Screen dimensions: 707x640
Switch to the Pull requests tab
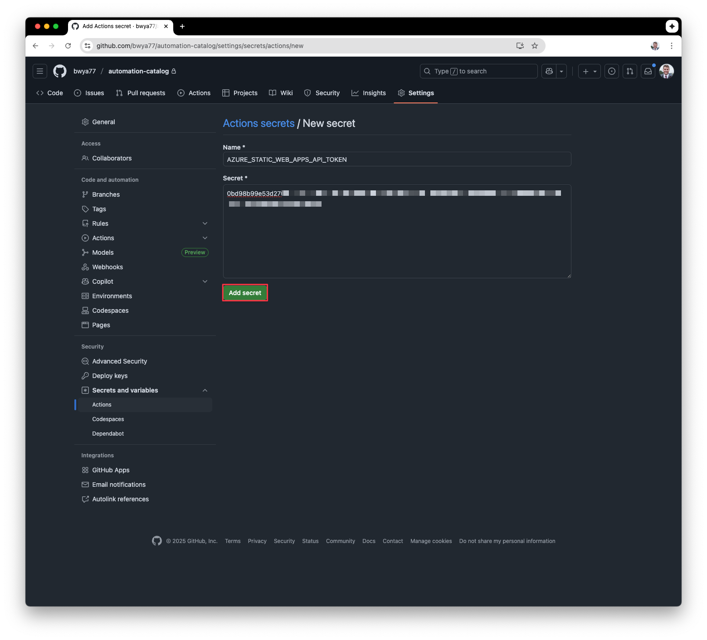(141, 93)
